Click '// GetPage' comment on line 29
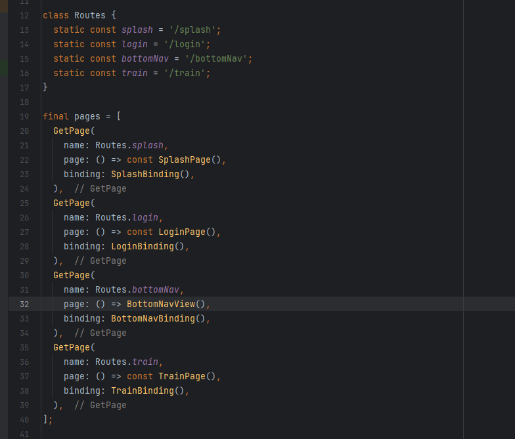 (x=100, y=261)
